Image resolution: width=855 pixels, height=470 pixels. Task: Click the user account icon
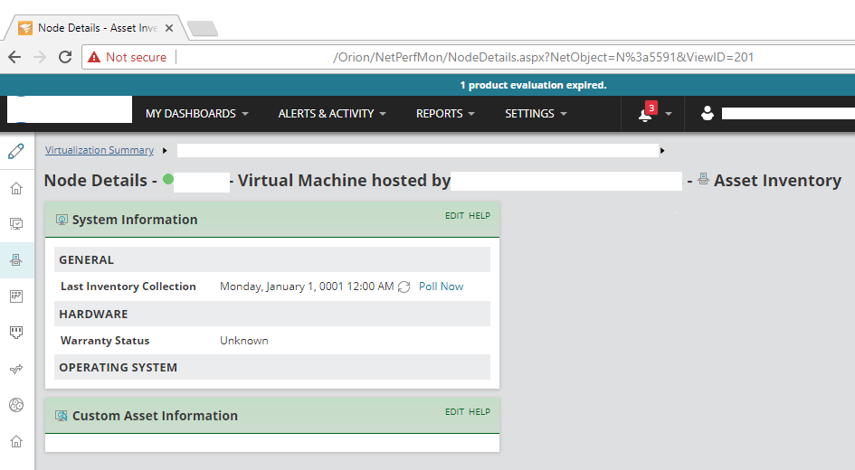(x=708, y=113)
